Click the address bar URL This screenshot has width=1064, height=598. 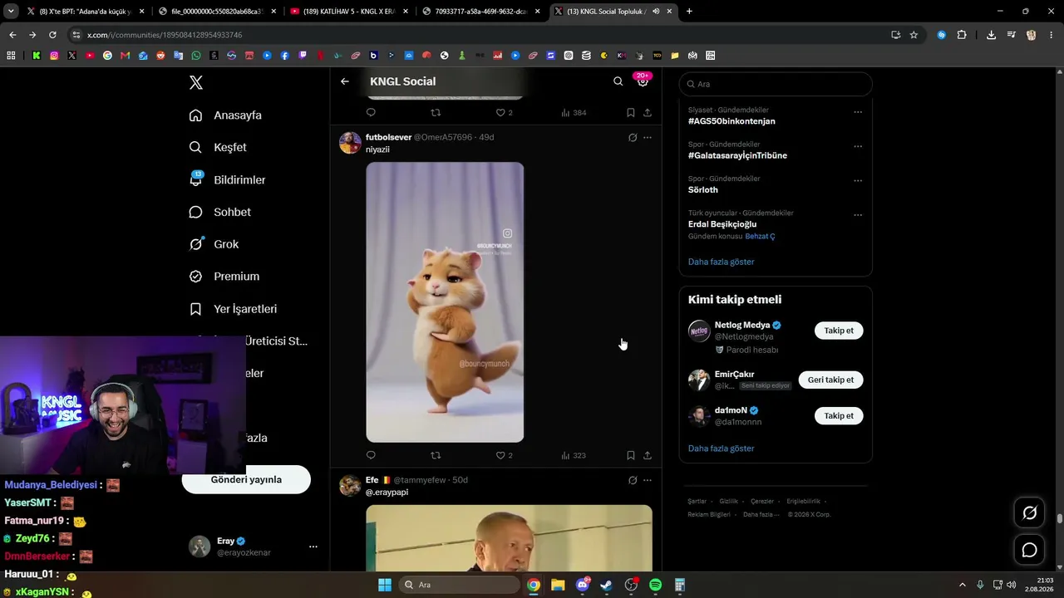pos(165,35)
